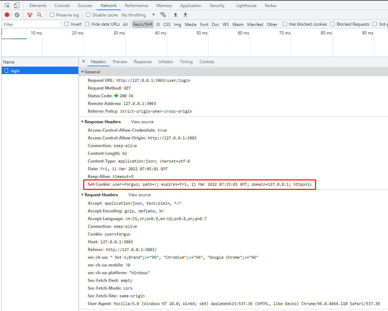Image resolution: width=388 pixels, height=311 pixels.
Task: Open network conditions via the wifi gear icon
Action: [163, 15]
